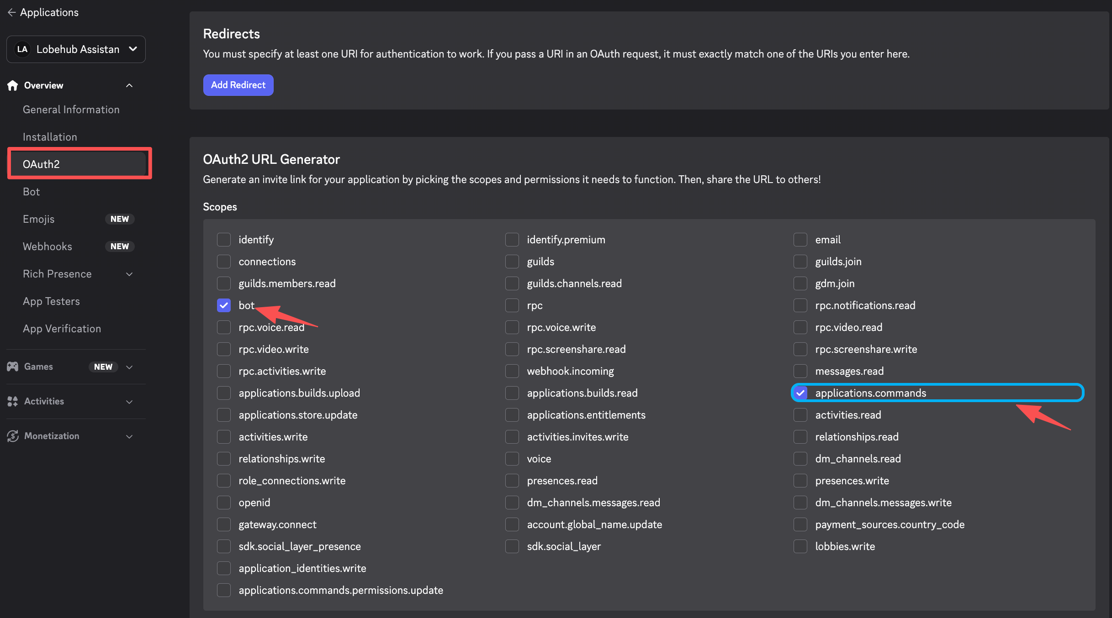The height and width of the screenshot is (618, 1112).
Task: Click the Games controller icon
Action: point(13,367)
